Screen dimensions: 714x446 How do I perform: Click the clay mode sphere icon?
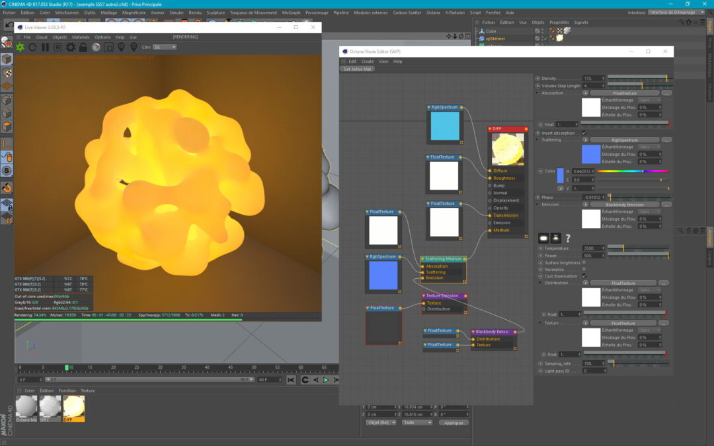96,47
